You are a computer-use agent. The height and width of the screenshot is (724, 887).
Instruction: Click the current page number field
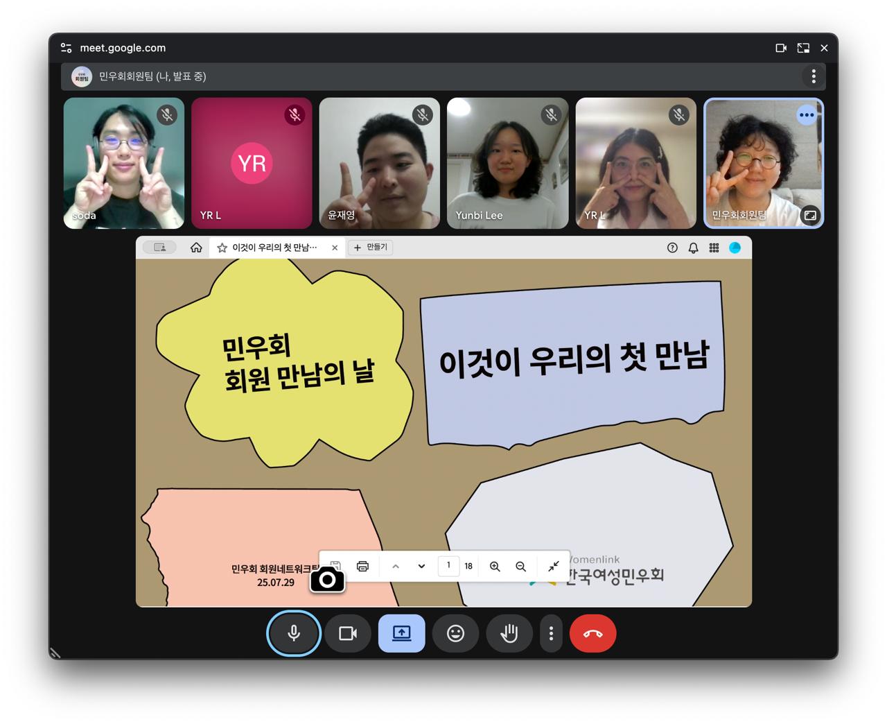click(x=448, y=566)
